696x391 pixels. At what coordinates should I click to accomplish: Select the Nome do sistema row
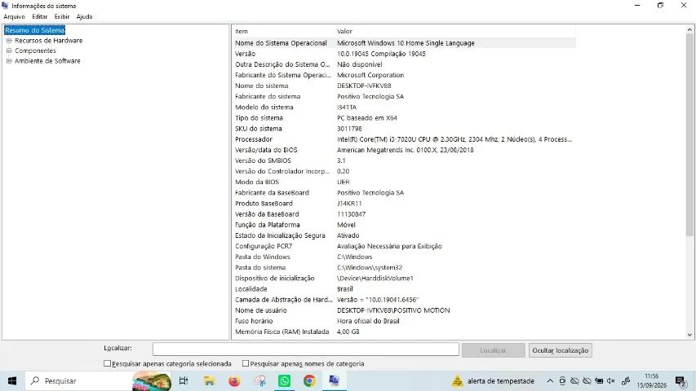404,86
